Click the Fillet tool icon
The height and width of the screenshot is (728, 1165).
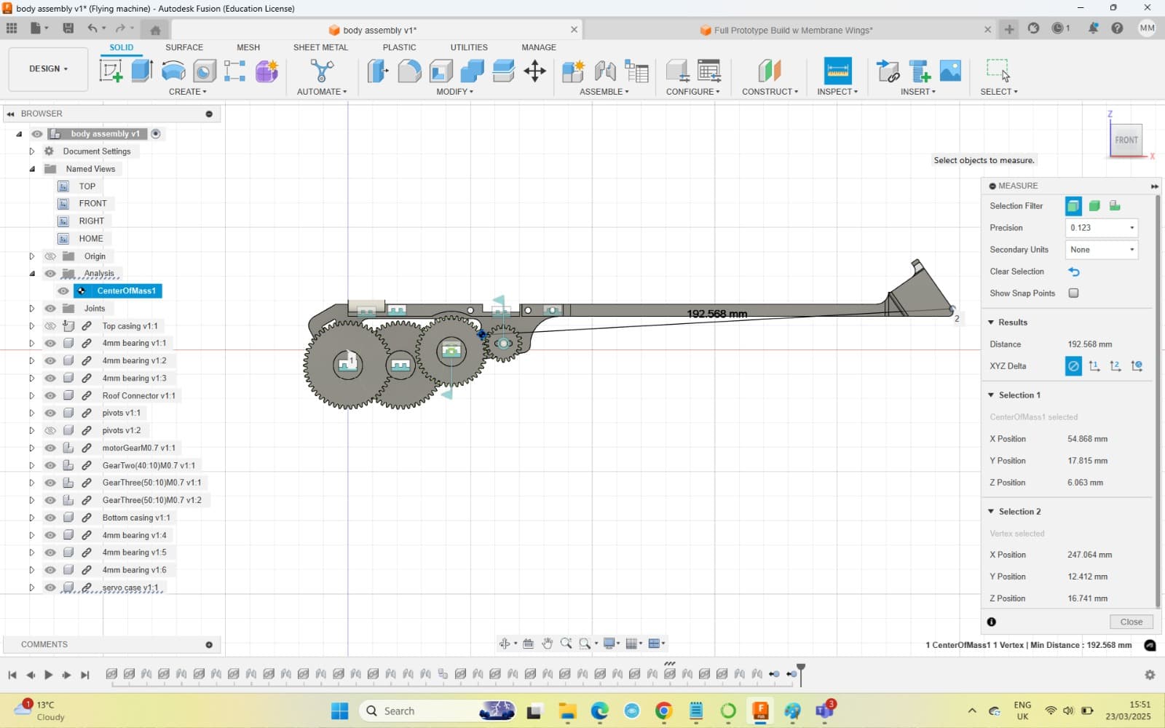[x=409, y=71]
